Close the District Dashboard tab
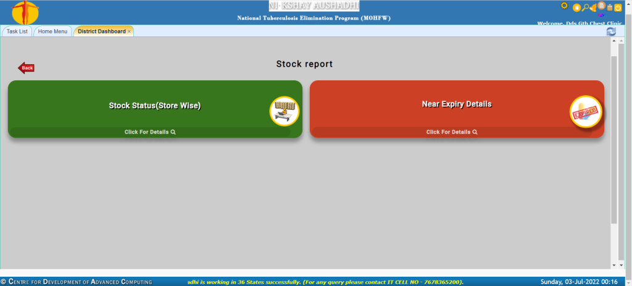632x286 pixels. [129, 32]
